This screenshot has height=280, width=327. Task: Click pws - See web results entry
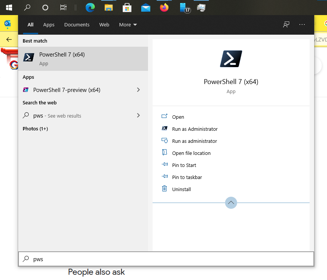click(x=83, y=116)
